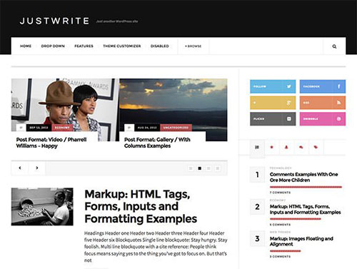Open the Facebook social button
This screenshot has height=269, width=357.
[323, 86]
